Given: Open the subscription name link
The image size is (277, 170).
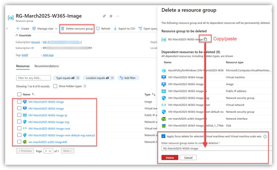Looking at the screenshot, I should (62, 42).
